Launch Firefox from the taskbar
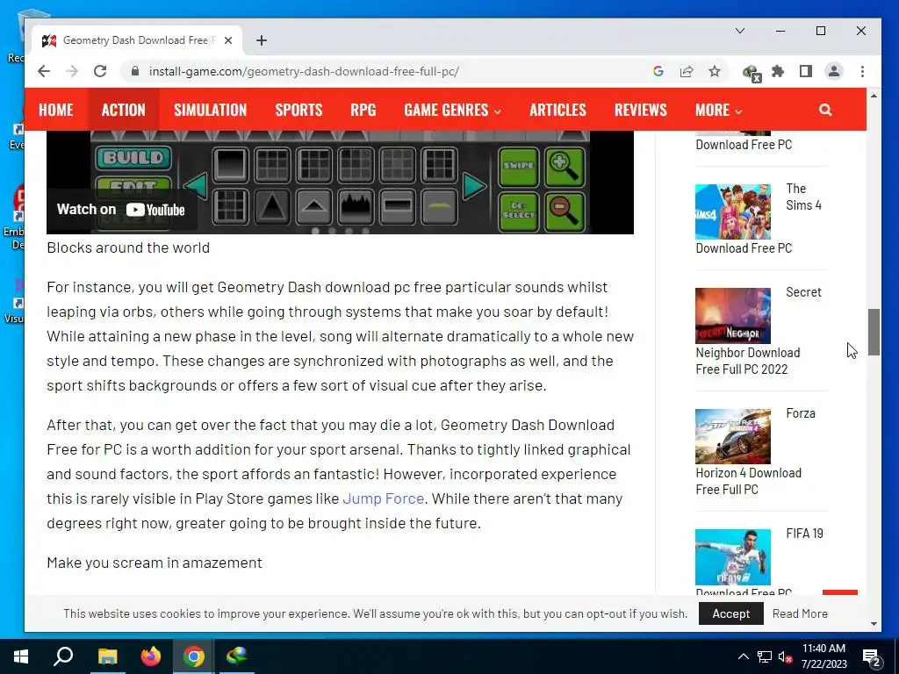 pos(151,656)
